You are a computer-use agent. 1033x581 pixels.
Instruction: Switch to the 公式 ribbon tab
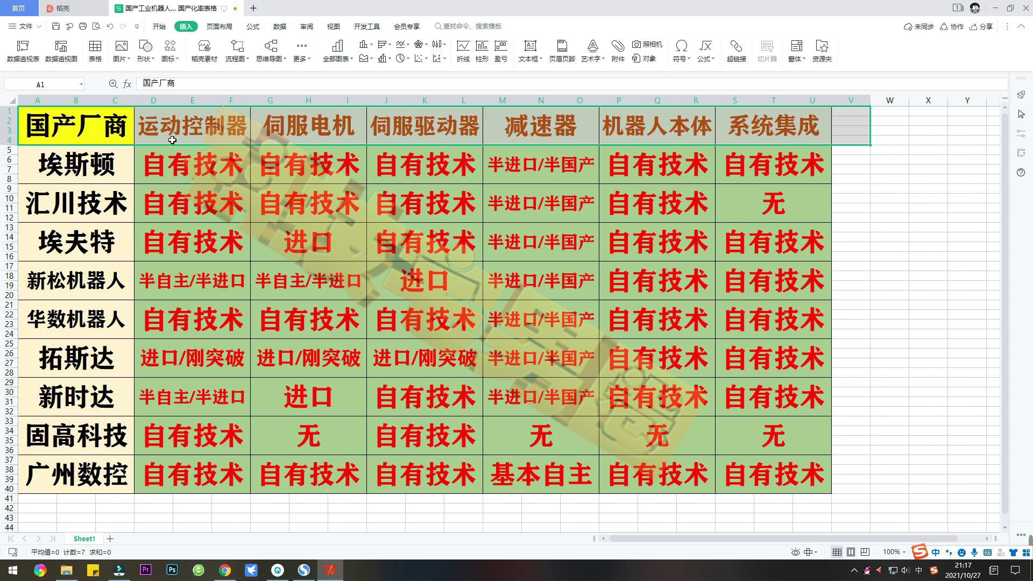(252, 26)
